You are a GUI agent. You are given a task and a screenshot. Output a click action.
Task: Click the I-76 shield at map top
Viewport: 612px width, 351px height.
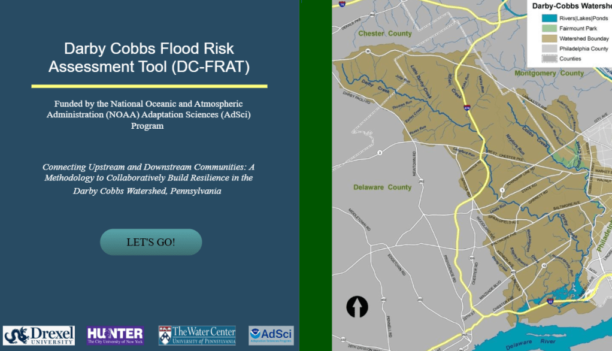[342, 4]
